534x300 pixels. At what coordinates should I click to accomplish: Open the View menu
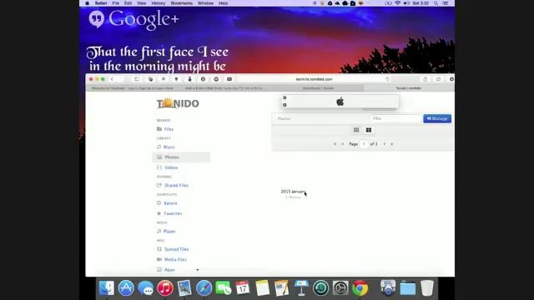pyautogui.click(x=141, y=3)
